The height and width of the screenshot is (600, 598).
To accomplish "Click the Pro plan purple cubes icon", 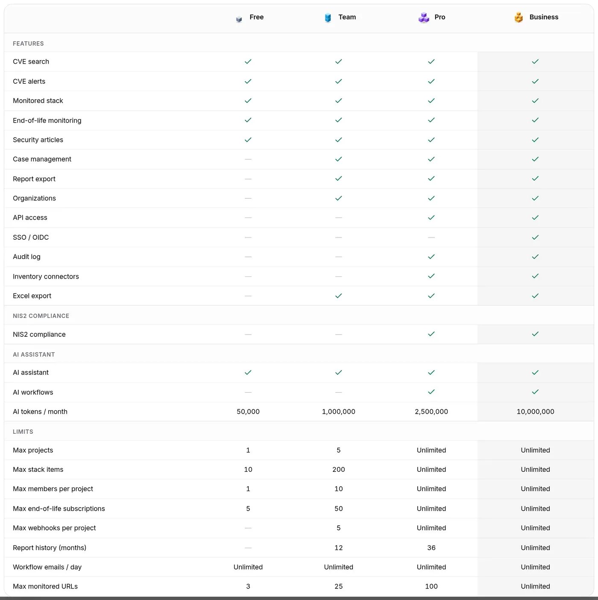I will [x=424, y=18].
